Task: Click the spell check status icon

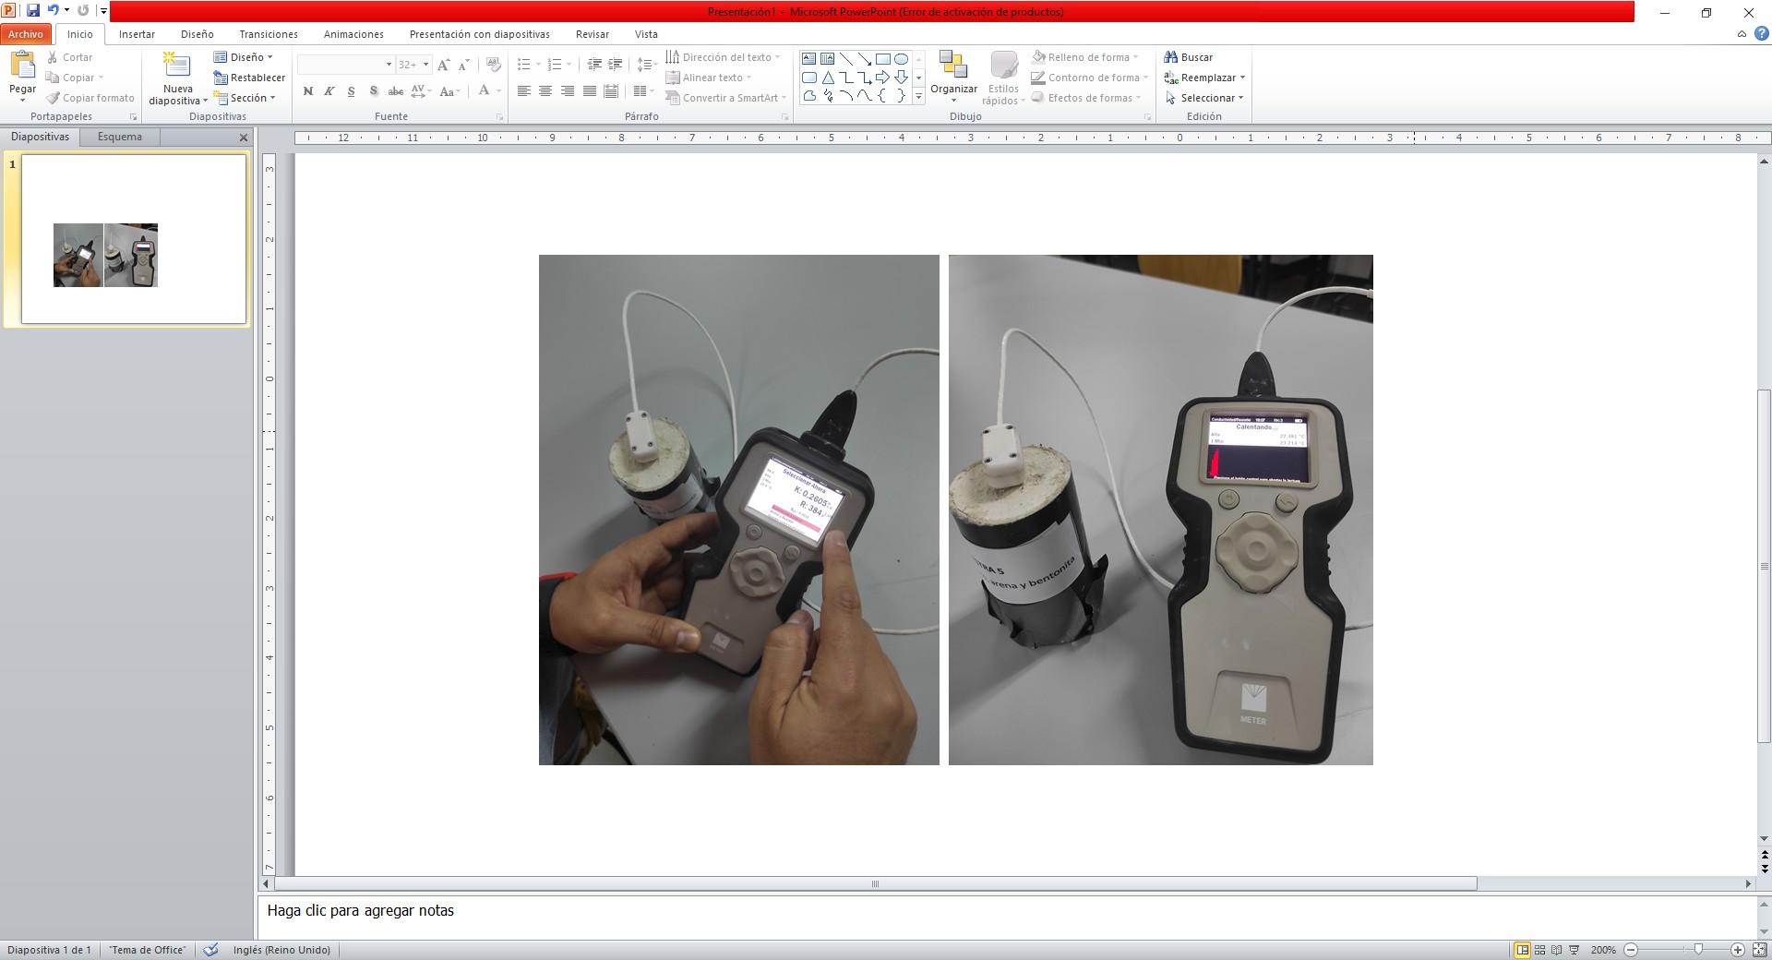Action: click(210, 950)
